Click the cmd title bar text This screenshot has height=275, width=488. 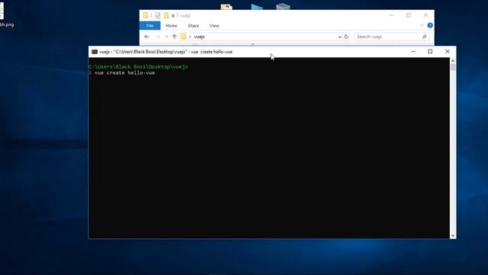(x=166, y=52)
